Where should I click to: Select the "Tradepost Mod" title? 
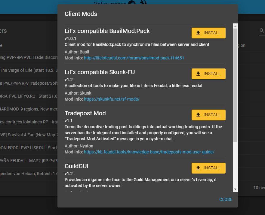click(85, 113)
